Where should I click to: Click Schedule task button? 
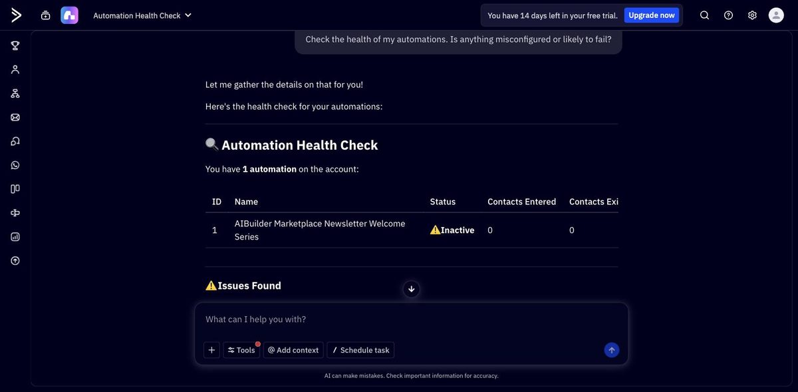pos(360,350)
